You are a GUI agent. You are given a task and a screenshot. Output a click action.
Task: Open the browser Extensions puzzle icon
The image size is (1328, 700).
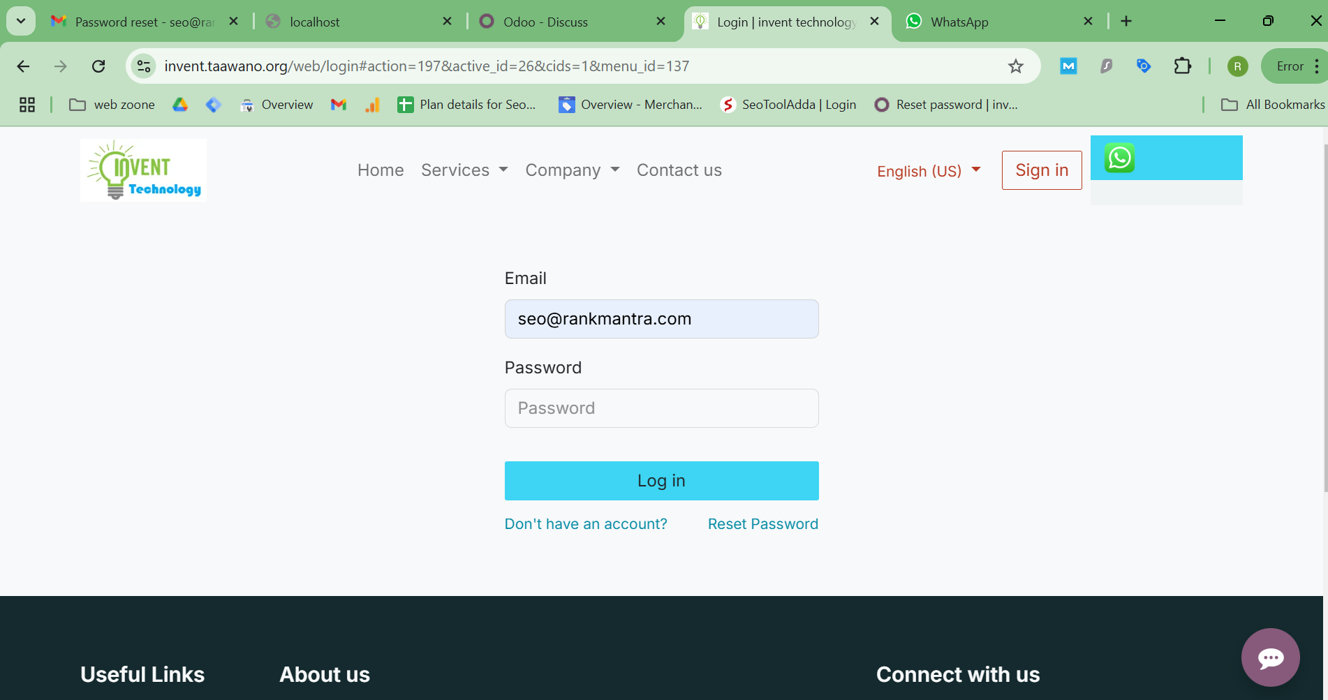(x=1182, y=66)
